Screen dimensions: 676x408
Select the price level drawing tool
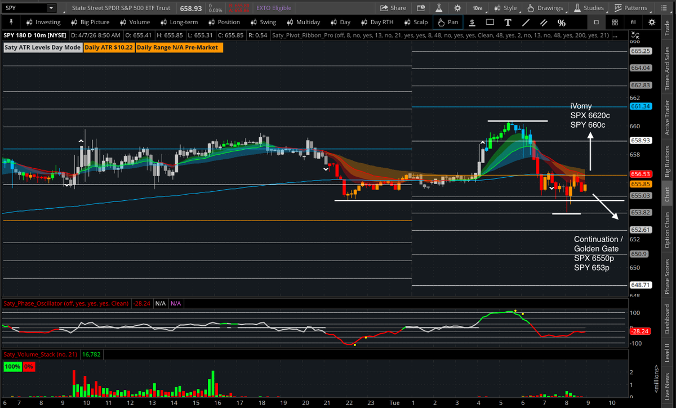pyautogui.click(x=472, y=23)
